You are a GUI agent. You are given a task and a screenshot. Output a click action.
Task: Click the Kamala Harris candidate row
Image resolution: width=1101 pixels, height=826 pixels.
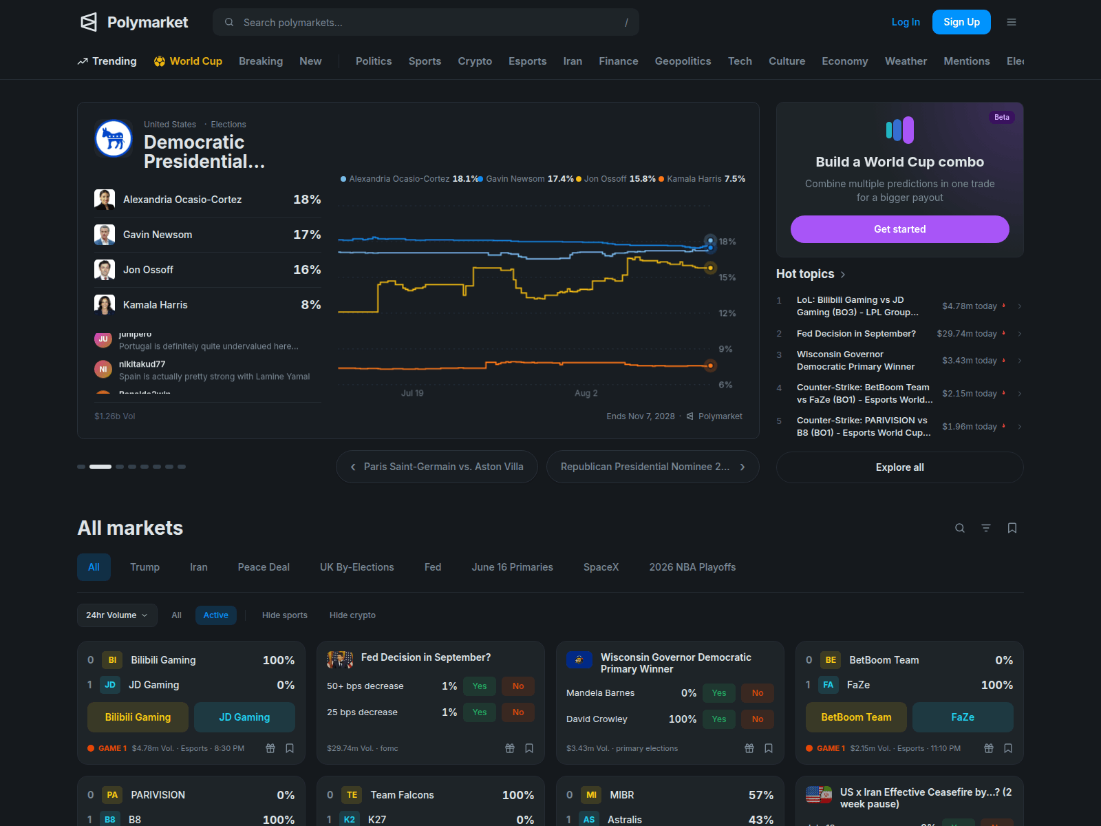coord(208,305)
